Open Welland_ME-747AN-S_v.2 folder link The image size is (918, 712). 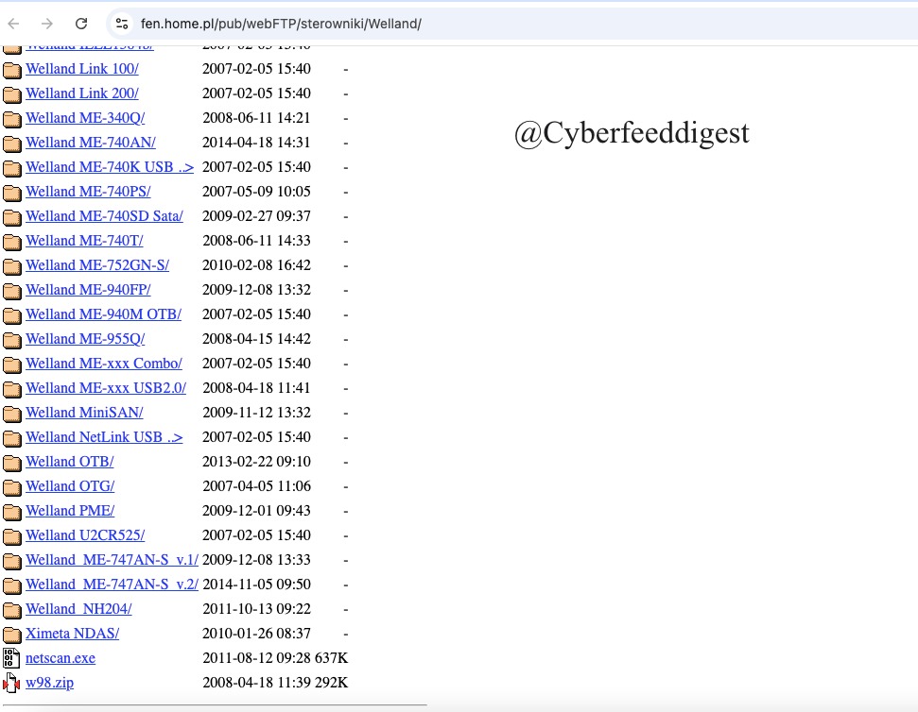(112, 584)
